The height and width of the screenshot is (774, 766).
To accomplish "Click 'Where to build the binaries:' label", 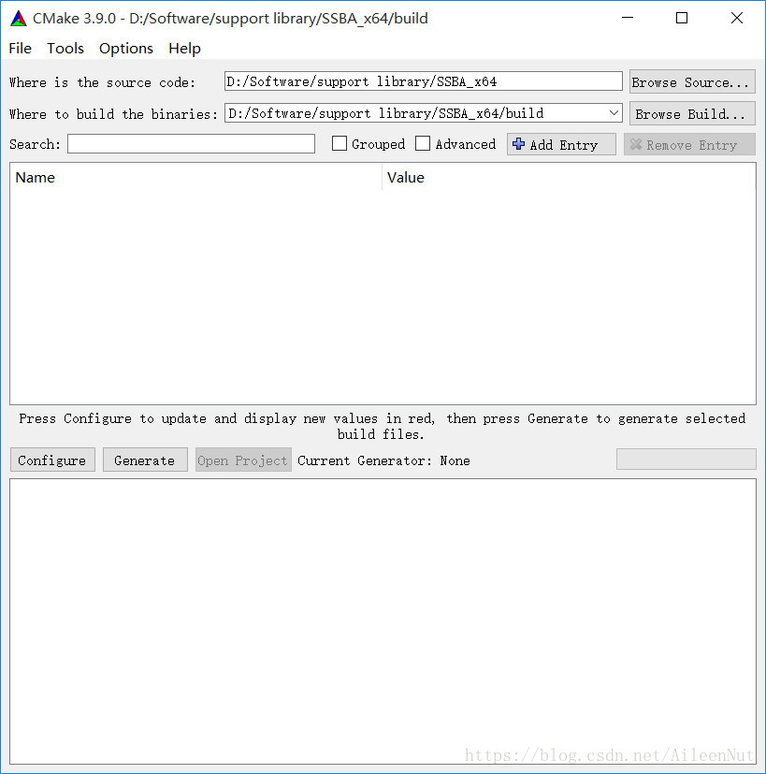I will [113, 114].
